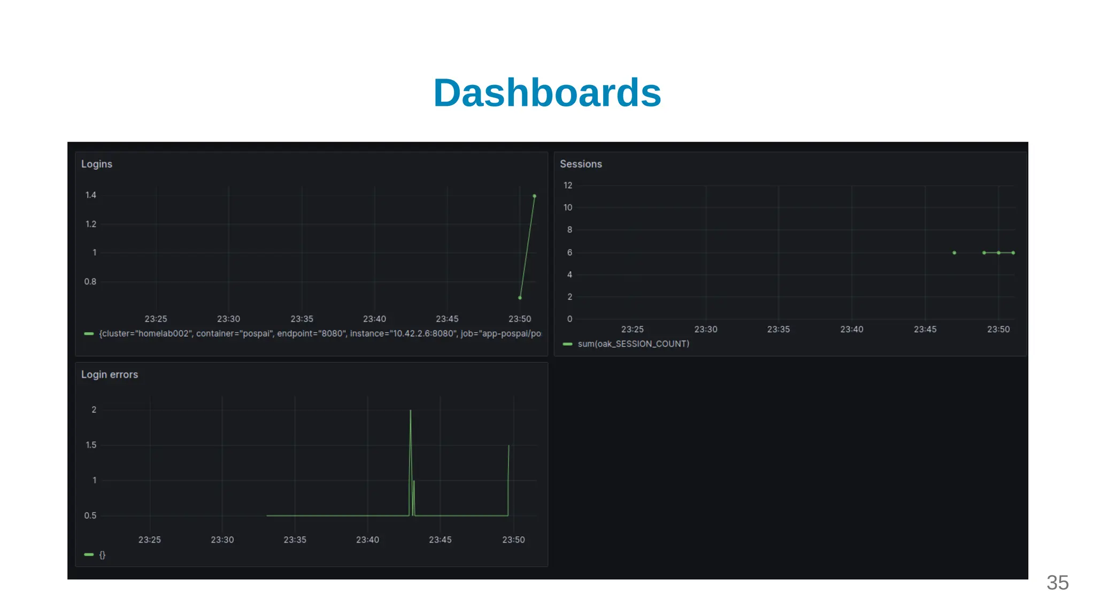Click the 23:30 axis label in Sessions

706,329
